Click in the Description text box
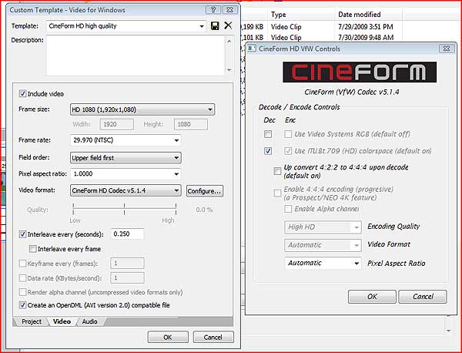The width and height of the screenshot is (462, 353). [136, 55]
